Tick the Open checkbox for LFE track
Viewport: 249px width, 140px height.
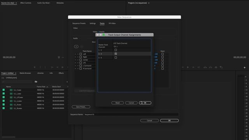pos(163,63)
